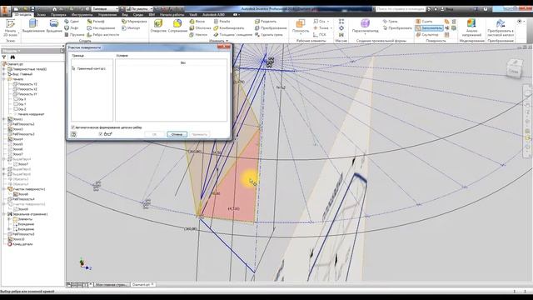Image resolution: width=533 pixels, height=300 pixels.
Task: Click the Комбинировать tool
Action: (x=229, y=27)
